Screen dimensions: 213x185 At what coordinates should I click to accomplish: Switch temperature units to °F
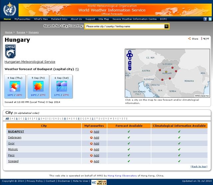coord(208,39)
